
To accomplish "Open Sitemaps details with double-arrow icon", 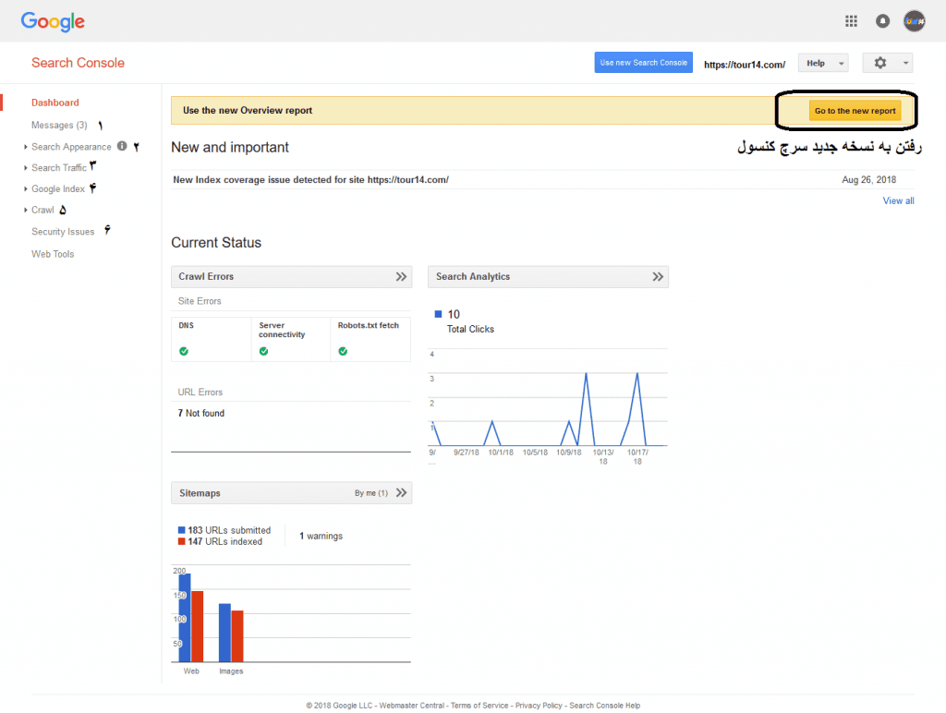I will [401, 493].
